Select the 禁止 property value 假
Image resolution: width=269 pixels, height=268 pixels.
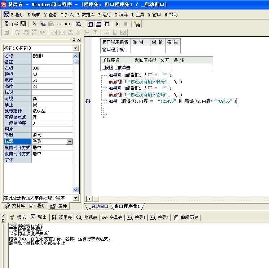[x=52, y=105]
